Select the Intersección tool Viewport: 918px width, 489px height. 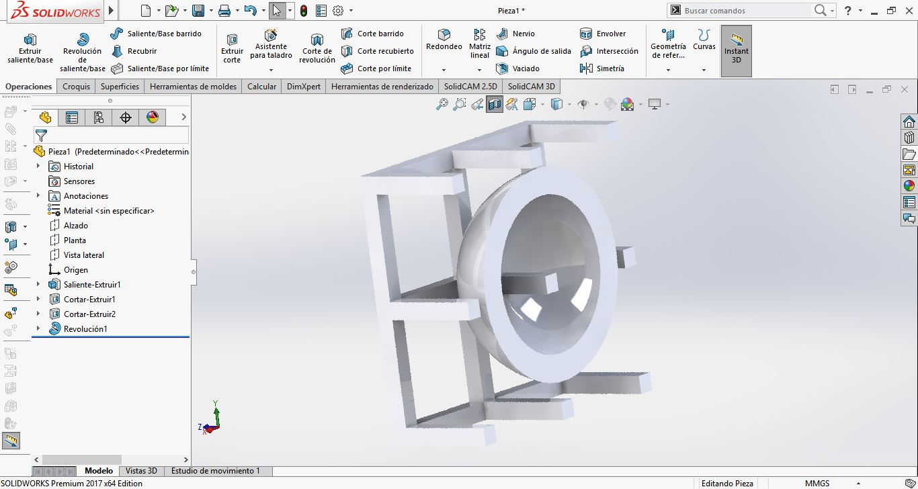point(610,51)
